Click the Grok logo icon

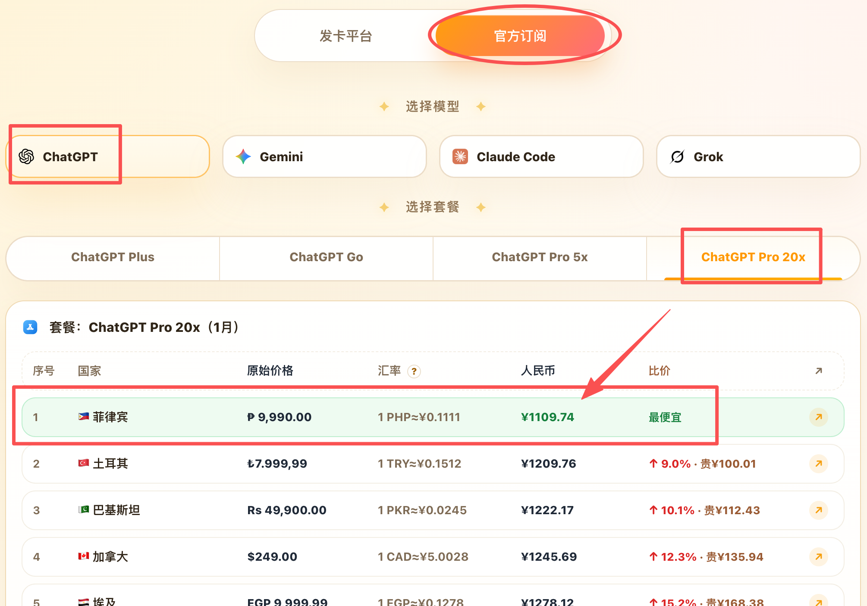click(677, 156)
